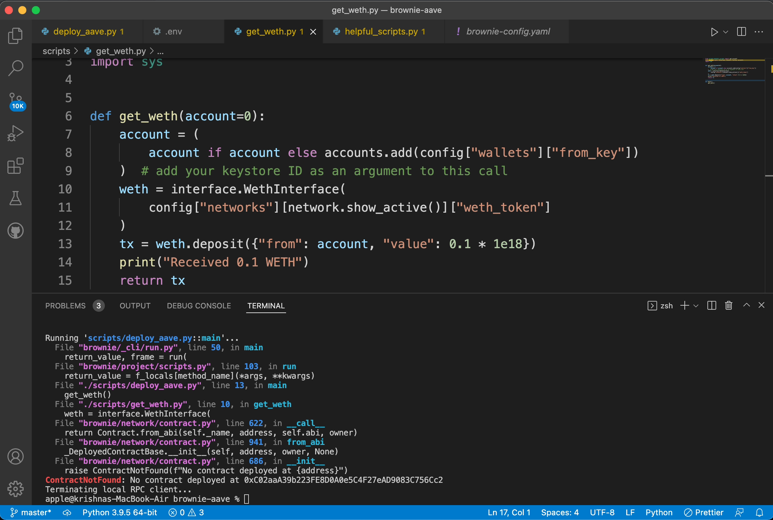Open the Testing flask panel
This screenshot has height=520, width=773.
pos(15,198)
